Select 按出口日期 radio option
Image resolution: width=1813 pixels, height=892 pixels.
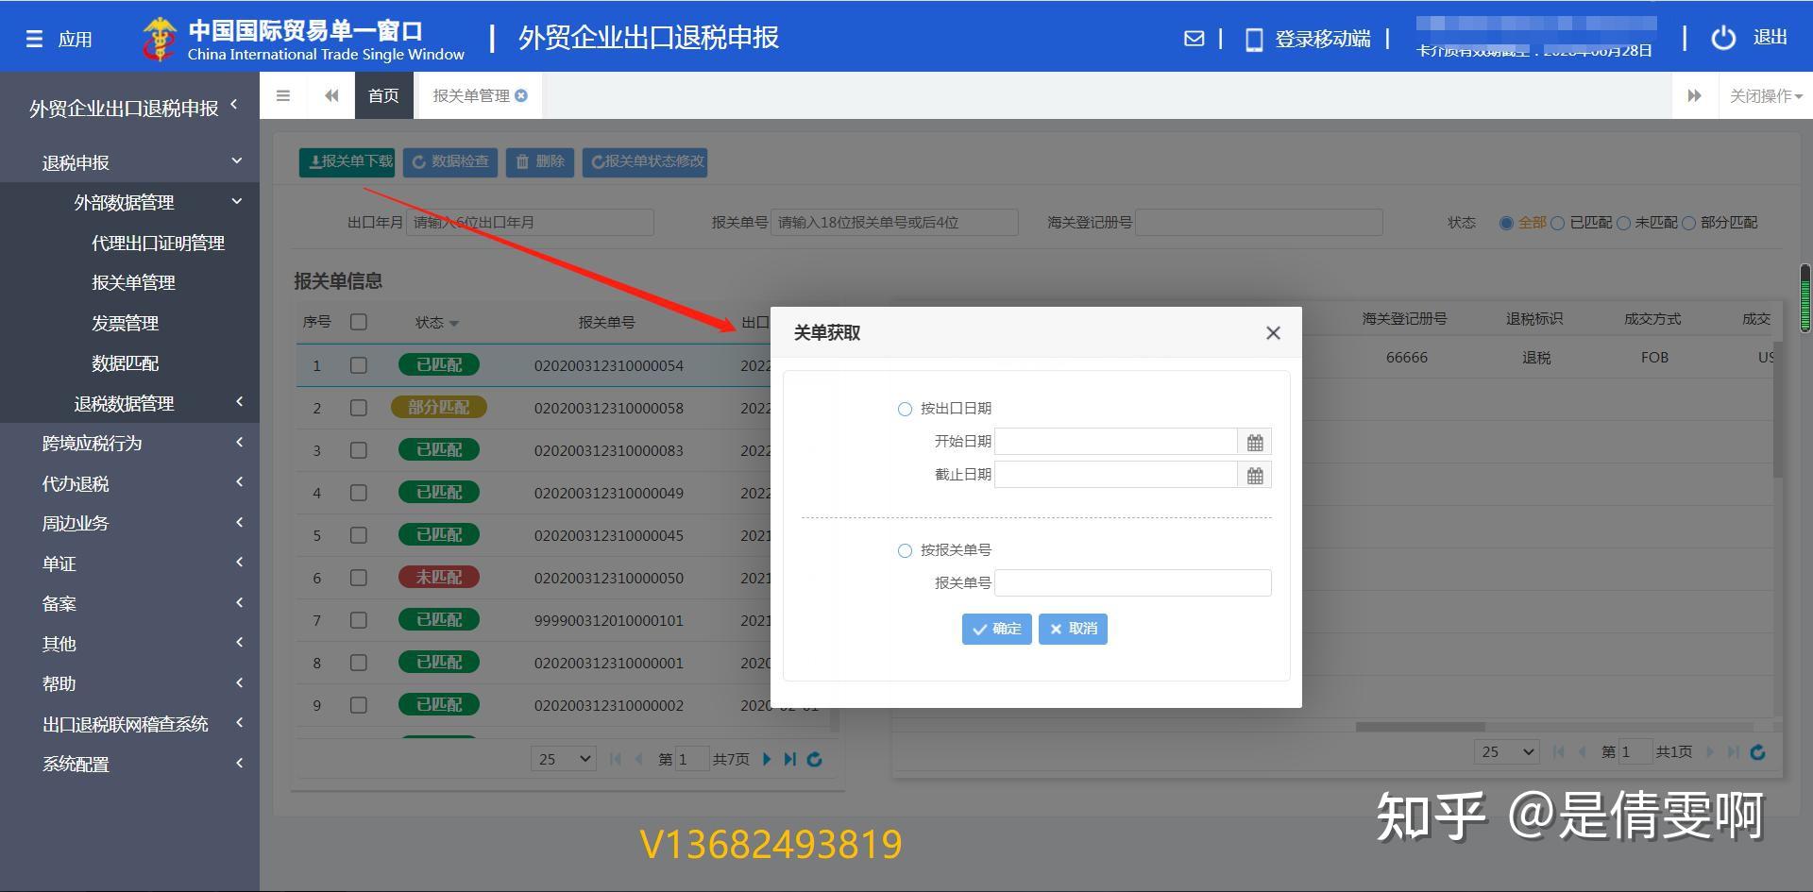pyautogui.click(x=905, y=409)
